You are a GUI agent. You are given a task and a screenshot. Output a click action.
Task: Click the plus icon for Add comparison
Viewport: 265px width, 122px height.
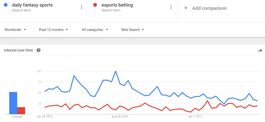(186, 8)
